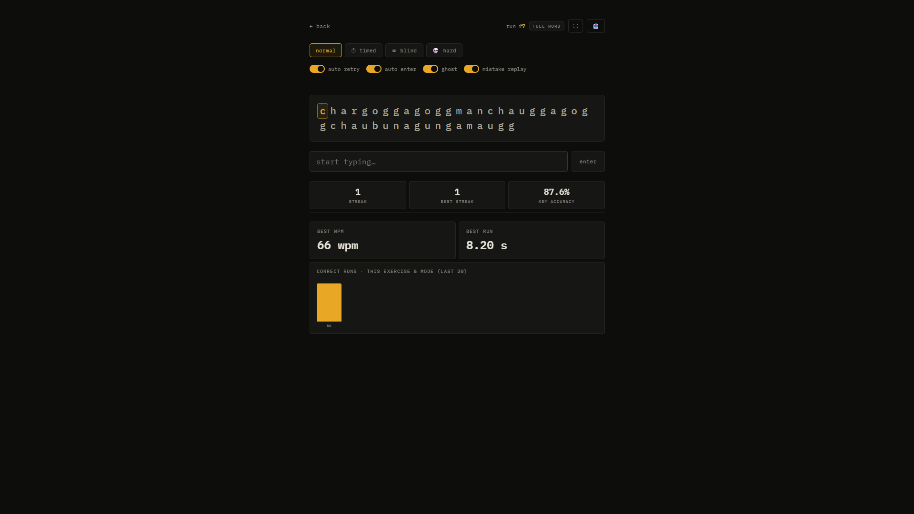This screenshot has height=514, width=914.
Task: Click the FULL WORD badge
Action: coord(546,26)
